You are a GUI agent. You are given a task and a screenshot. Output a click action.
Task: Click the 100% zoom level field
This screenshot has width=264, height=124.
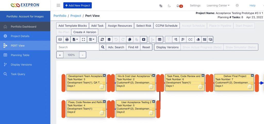point(71,55)
